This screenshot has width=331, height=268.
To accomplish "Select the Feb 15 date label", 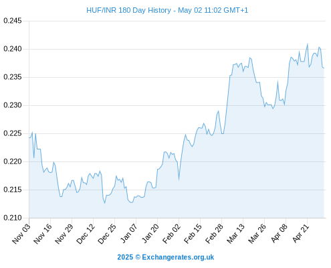I will coord(193,234).
